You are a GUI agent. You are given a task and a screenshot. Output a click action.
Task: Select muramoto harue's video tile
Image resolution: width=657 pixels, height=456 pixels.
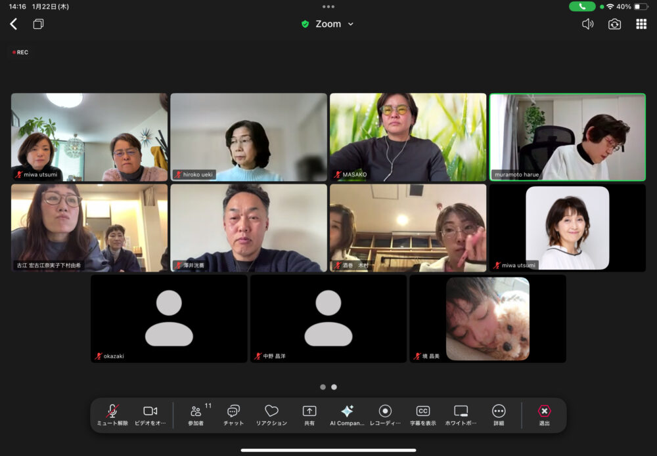pyautogui.click(x=567, y=137)
